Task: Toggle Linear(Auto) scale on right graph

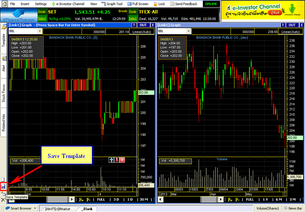Action: pyautogui.click(x=291, y=32)
